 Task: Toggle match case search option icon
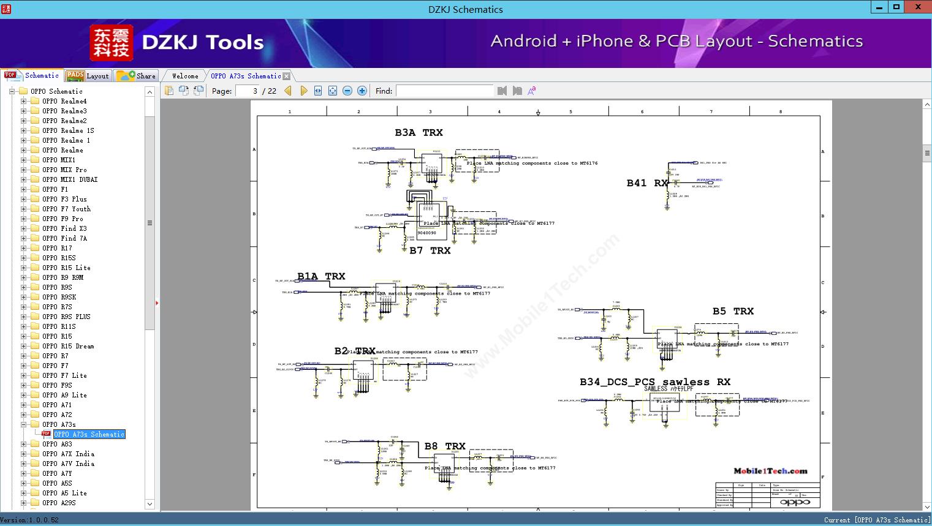click(532, 91)
